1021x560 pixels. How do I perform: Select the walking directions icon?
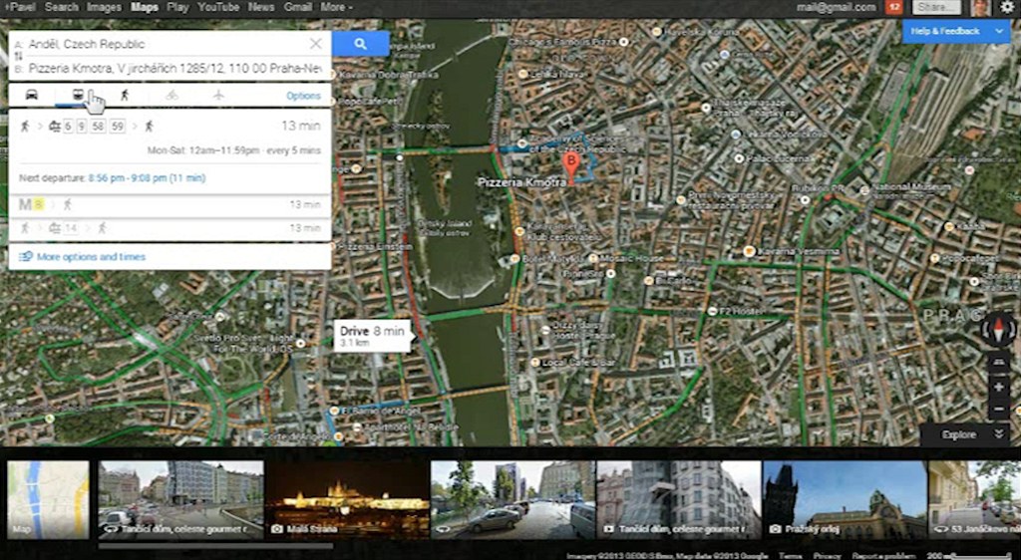tap(125, 95)
